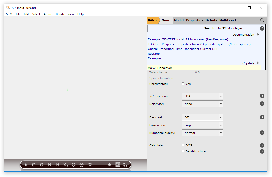Pick the Hydrogen (H) atom tool
272x177 pixels.
58,165
